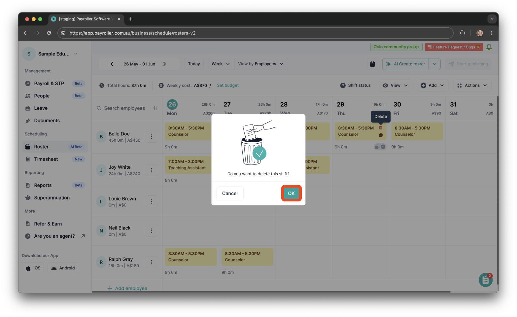Click the copy shift icon on Thursday's shift

click(x=380, y=135)
